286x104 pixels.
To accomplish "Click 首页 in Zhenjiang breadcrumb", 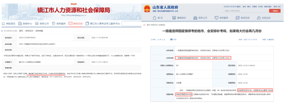I will click(x=21, y=31).
